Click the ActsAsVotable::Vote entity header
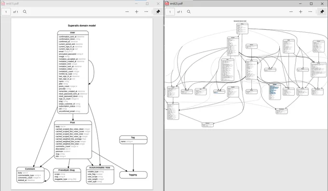 click(x=100, y=167)
